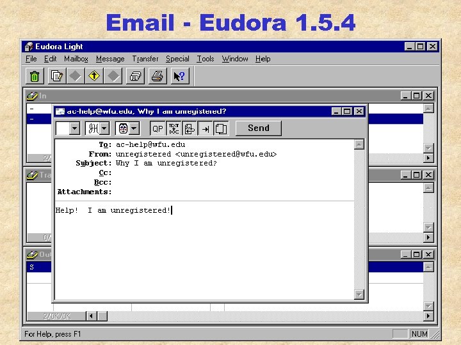Open the Mailbox menu
The width and height of the screenshot is (461, 345).
tap(76, 59)
